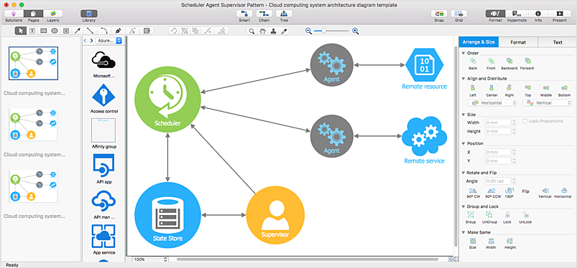This screenshot has width=577, height=268.
Task: Select the eyedropper tool
Action: [284, 32]
